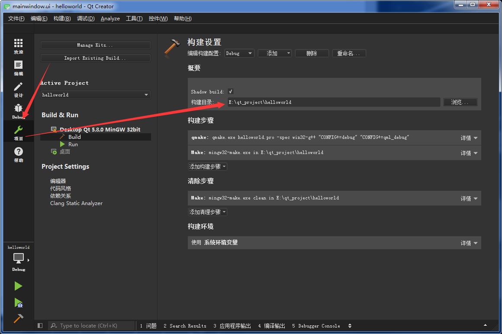
Task: Click the Qt Creator logo in title bar
Action: tap(7, 6)
